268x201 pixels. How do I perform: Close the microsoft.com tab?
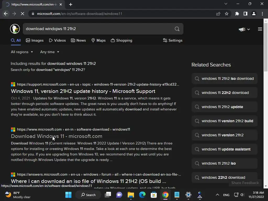61,4
